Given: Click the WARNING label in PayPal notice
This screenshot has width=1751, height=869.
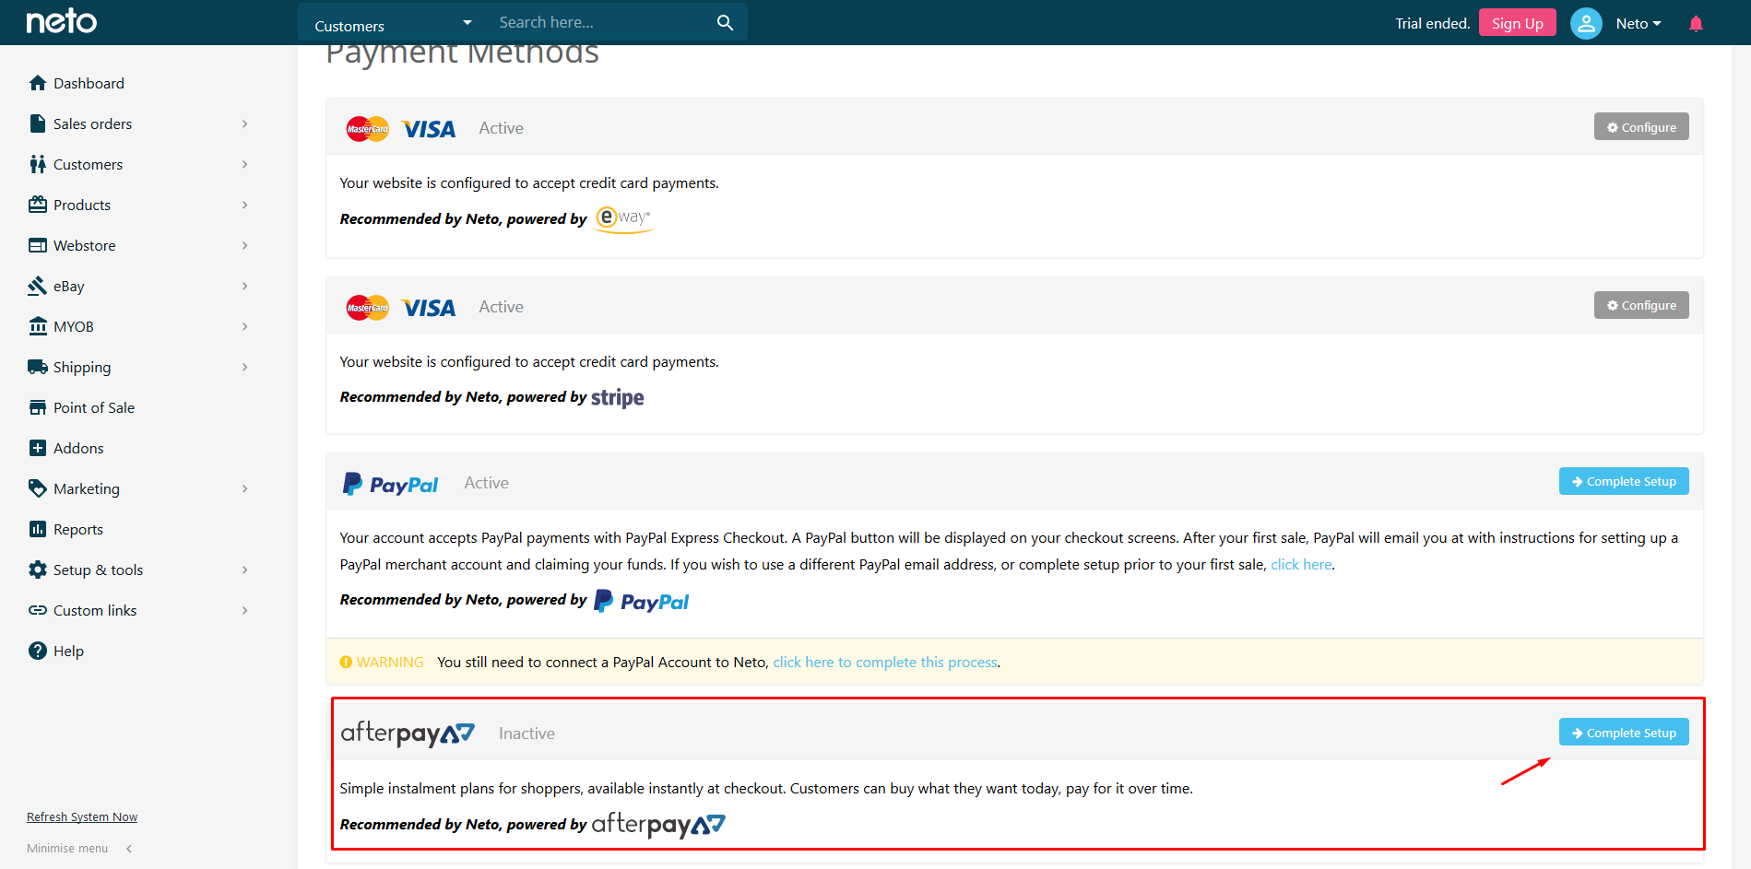Looking at the screenshot, I should coord(382,663).
